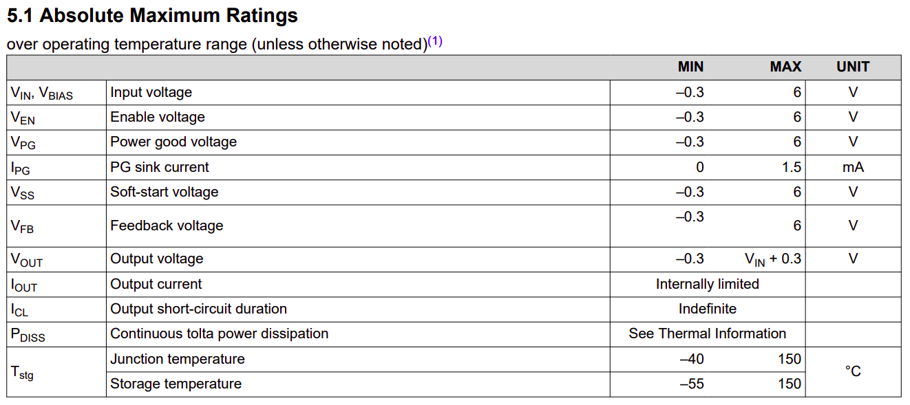Viewport: 910px width, 405px height.
Task: Open the footnote (1) superscript link
Action: pos(435,41)
